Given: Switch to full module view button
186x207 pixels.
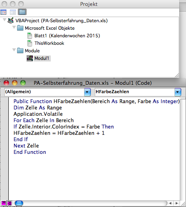Looking at the screenshot, I should (10, 203).
